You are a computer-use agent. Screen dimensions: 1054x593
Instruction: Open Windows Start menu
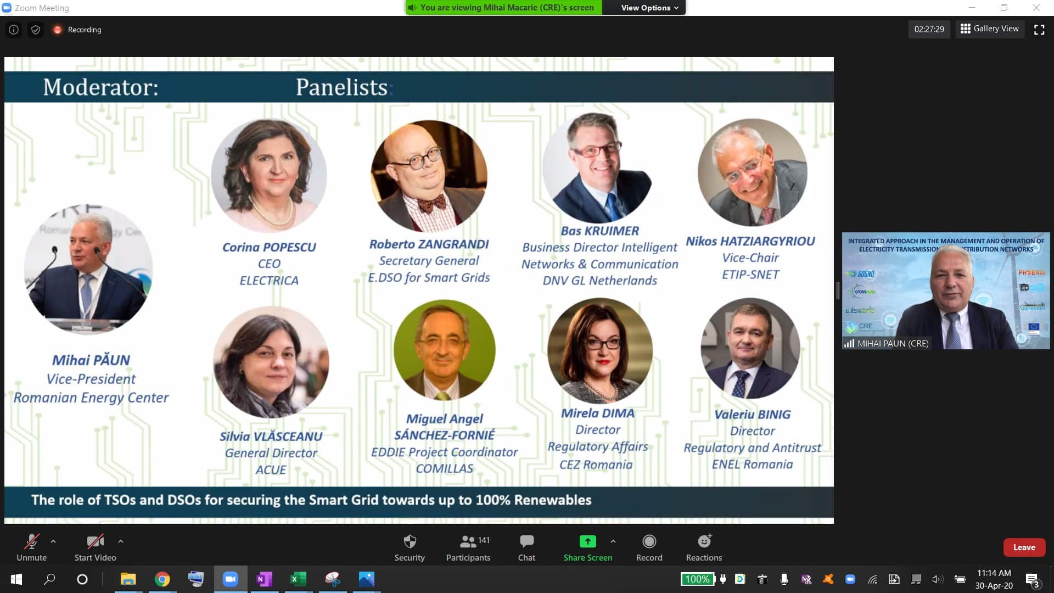pos(16,579)
